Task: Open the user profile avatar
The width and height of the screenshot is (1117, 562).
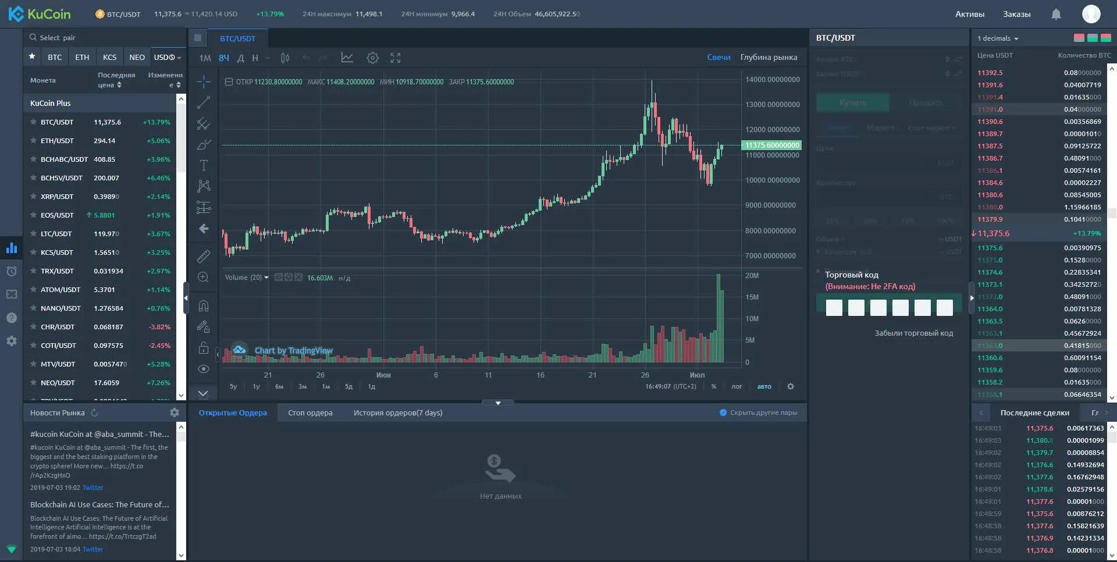Action: 1091,13
